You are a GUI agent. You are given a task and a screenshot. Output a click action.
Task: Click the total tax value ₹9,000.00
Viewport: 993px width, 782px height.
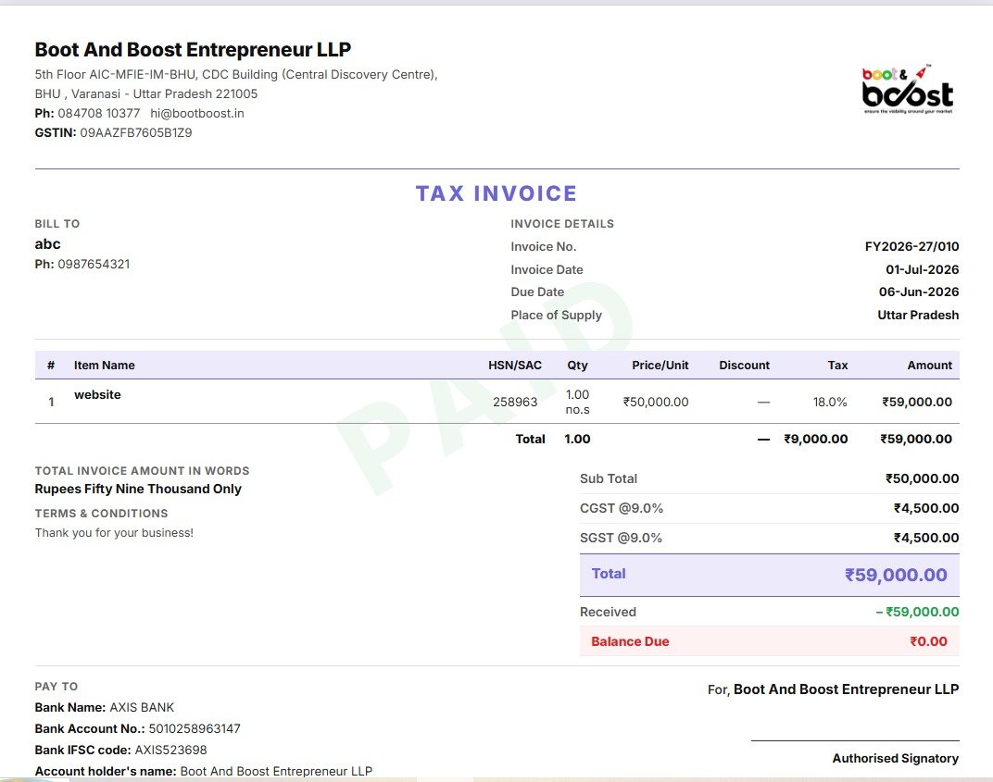pyautogui.click(x=816, y=439)
